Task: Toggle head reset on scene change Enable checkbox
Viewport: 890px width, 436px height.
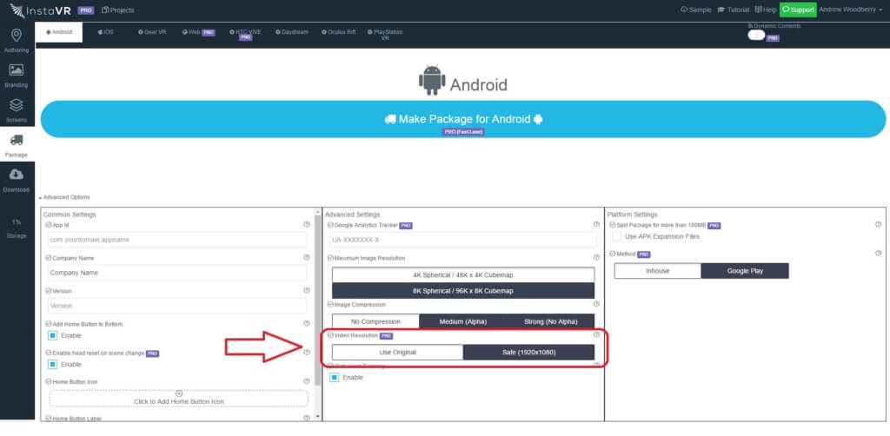Action: [53, 364]
